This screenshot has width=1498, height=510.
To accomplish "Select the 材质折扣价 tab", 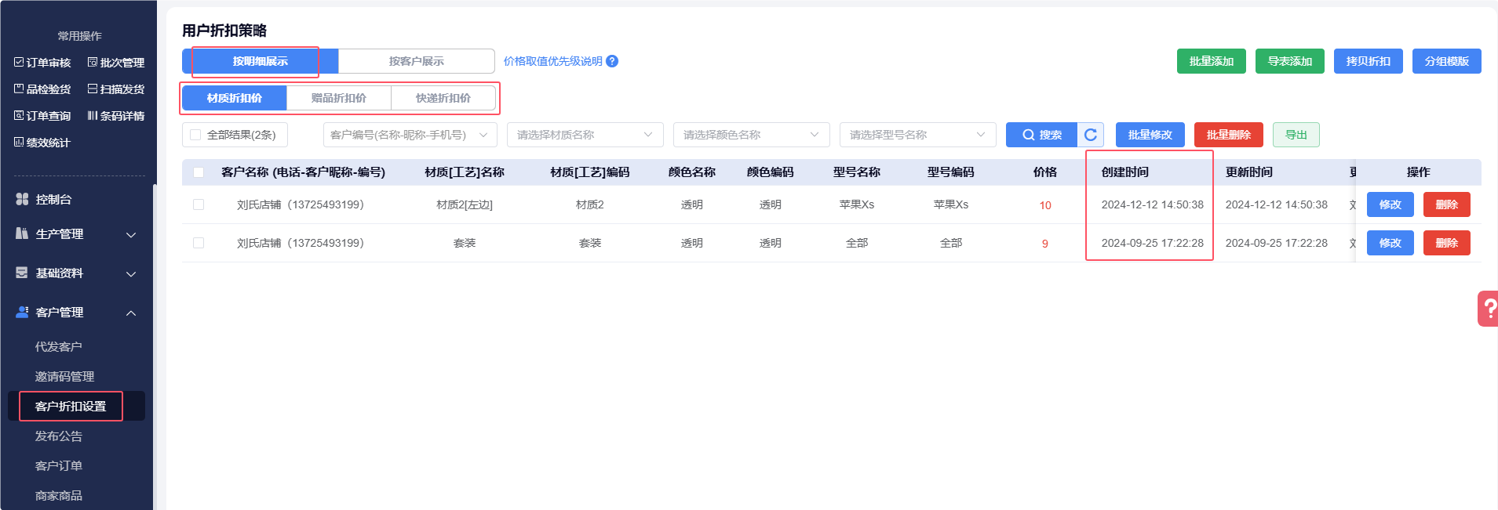I will (235, 98).
